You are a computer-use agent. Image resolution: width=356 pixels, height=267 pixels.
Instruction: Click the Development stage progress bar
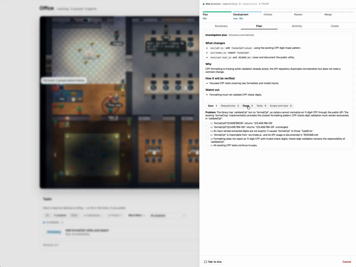(248, 12)
